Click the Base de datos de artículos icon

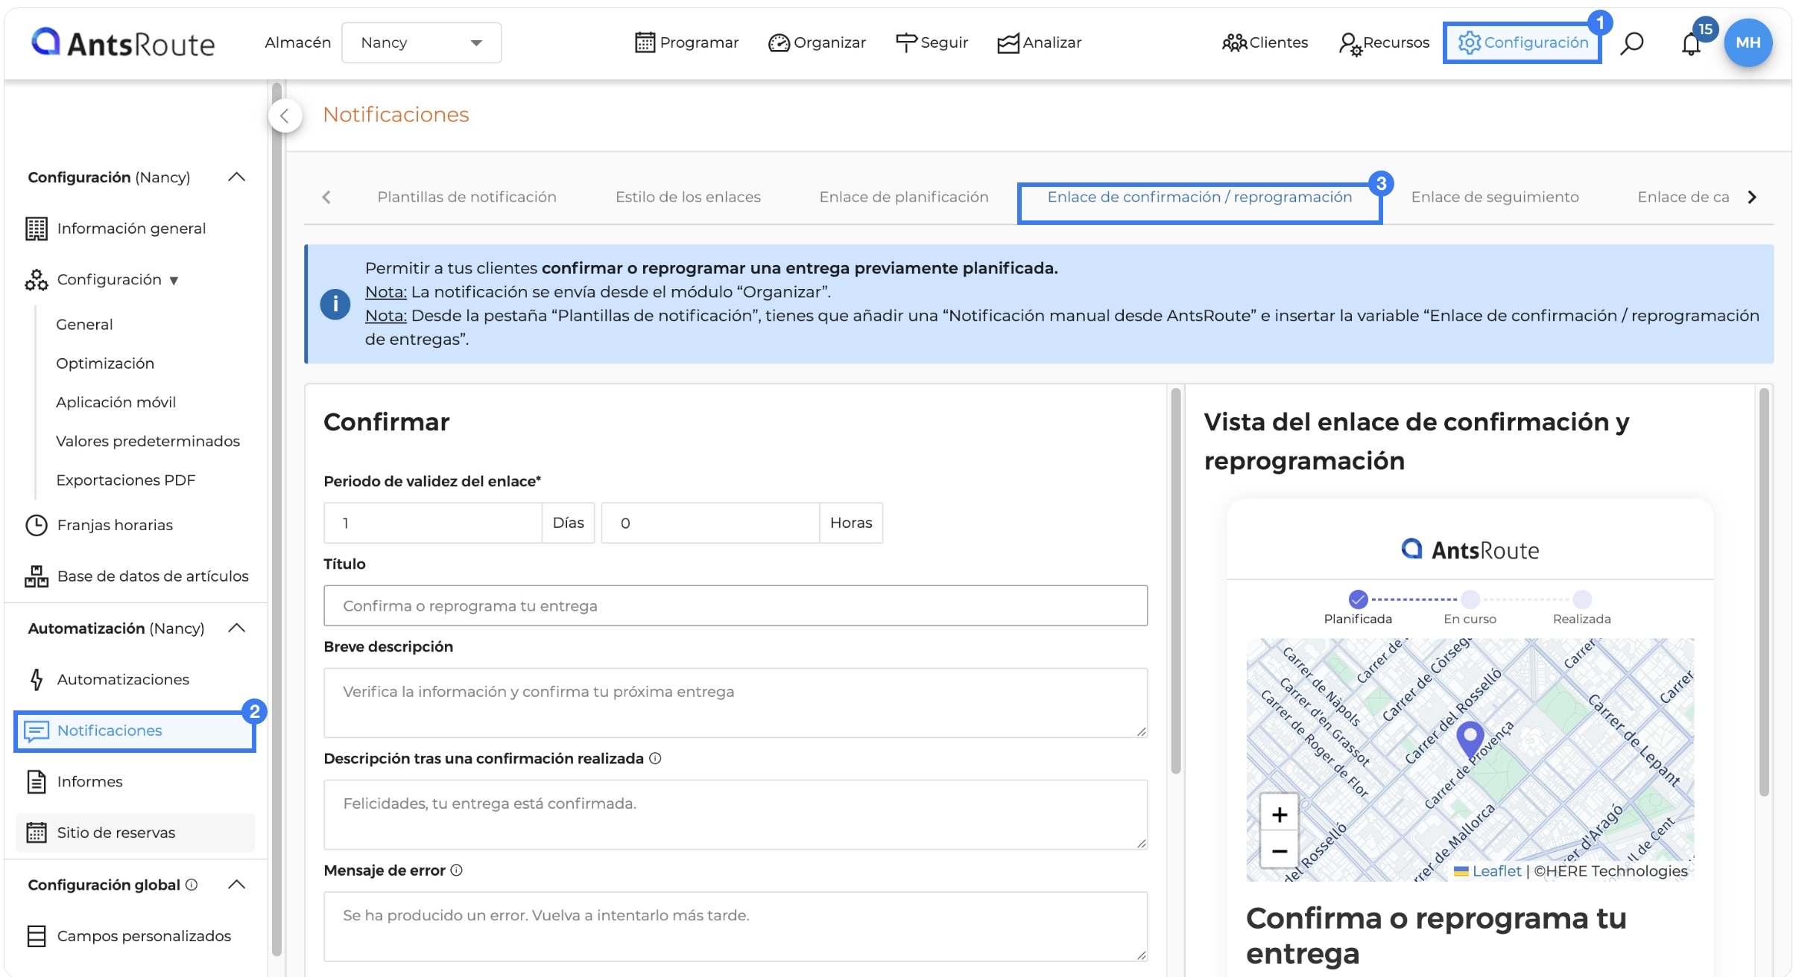(x=37, y=576)
